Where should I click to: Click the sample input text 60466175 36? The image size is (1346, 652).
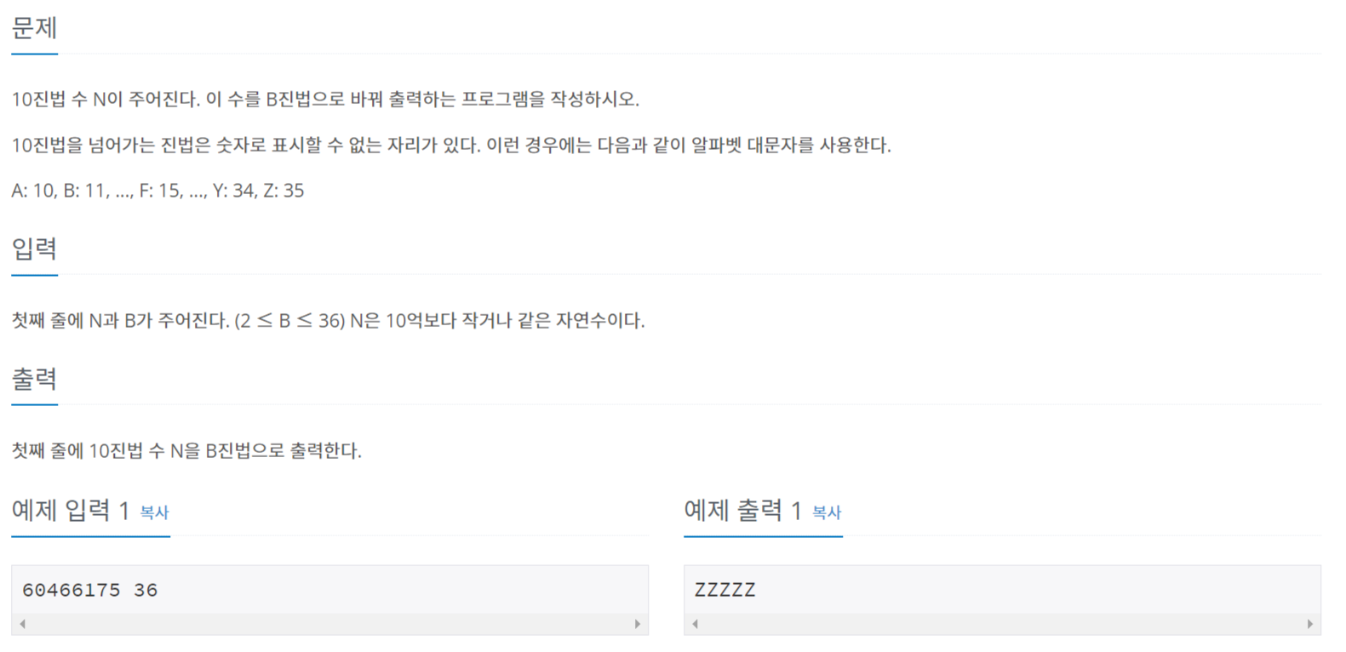pos(89,590)
